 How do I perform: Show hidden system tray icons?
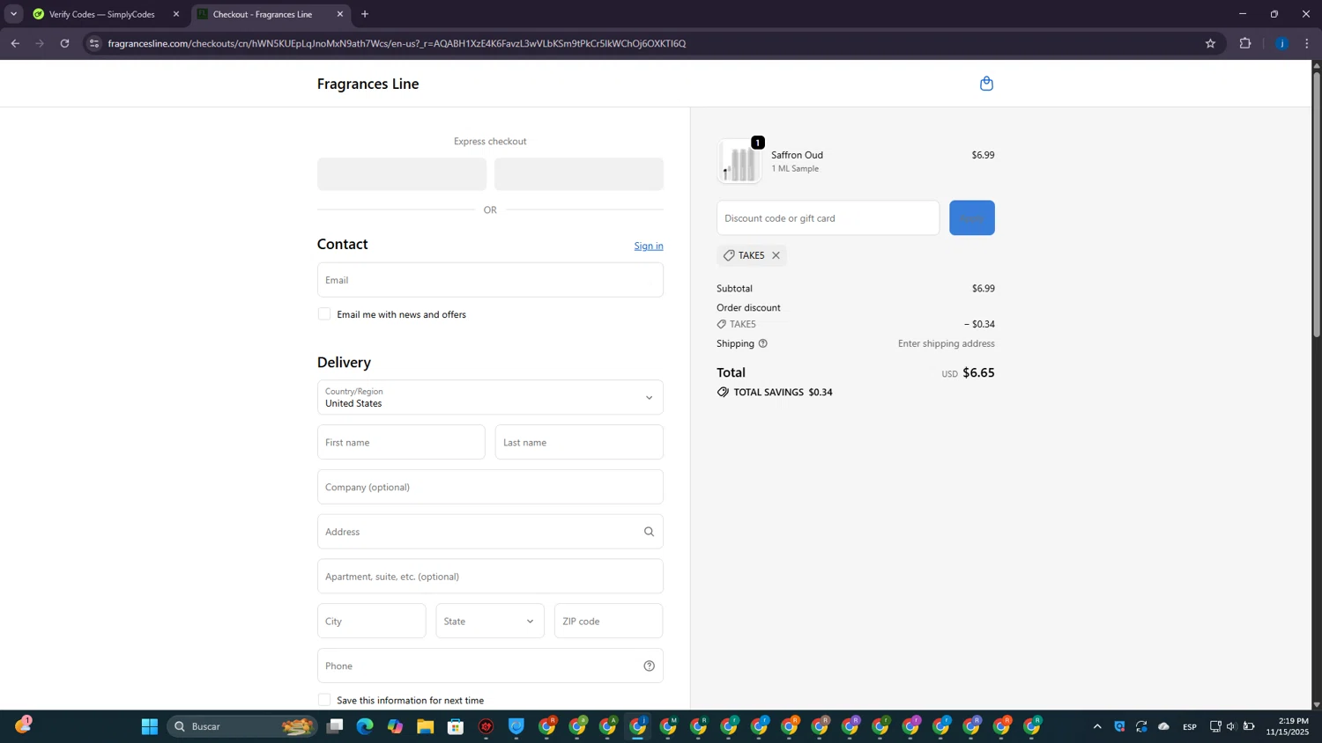pos(1097,726)
